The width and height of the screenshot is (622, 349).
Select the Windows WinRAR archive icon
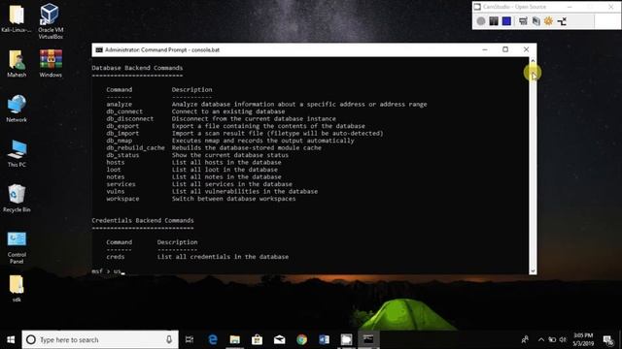click(51, 63)
